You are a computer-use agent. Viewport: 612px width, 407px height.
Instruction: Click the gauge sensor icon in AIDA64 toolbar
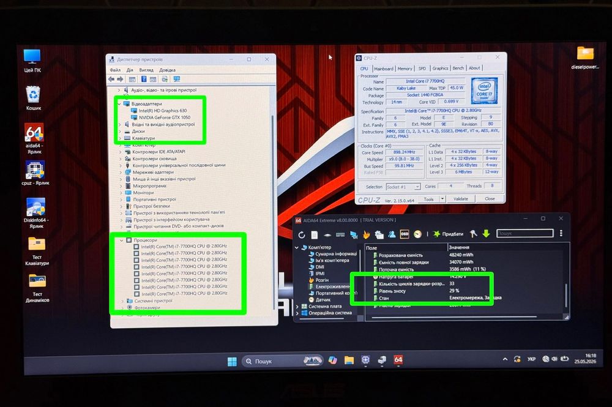point(417,234)
